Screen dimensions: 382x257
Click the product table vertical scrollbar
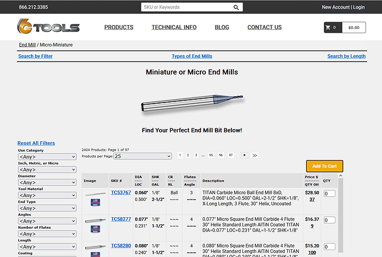[340, 215]
